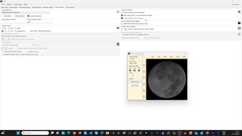Click the AVI Quality stepper arrows
Image resolution: width=242 pixels, height=136 pixels.
tap(6, 48)
